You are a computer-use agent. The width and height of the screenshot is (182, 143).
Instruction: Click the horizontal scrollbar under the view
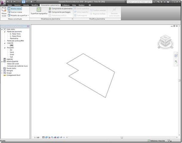pyautogui.click(x=122, y=137)
